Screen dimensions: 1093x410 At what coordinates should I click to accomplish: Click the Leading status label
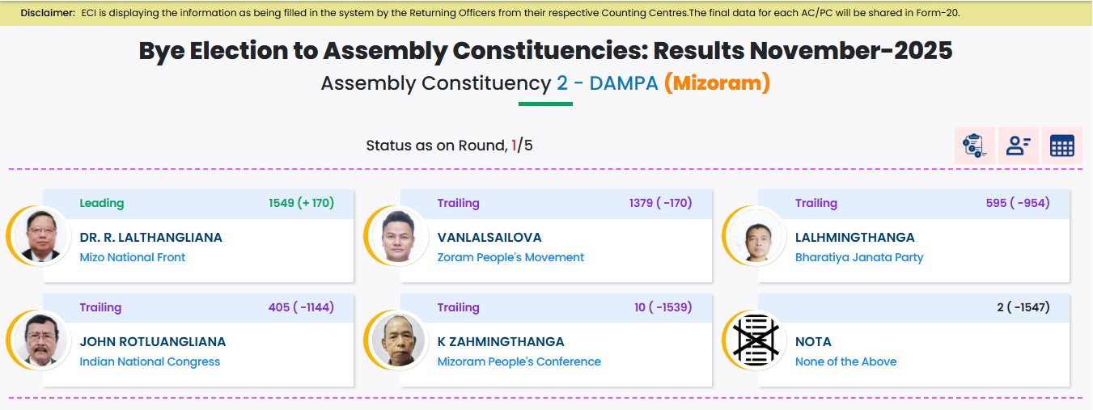click(x=102, y=203)
